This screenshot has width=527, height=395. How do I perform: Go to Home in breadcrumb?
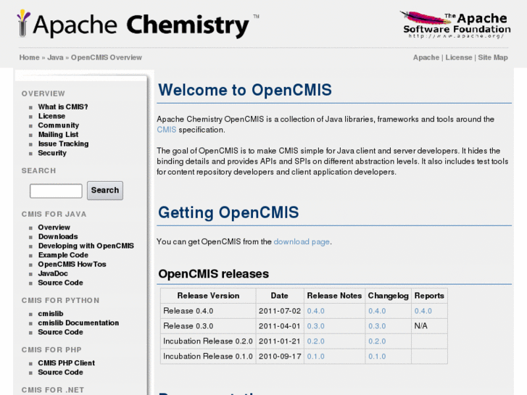(29, 57)
